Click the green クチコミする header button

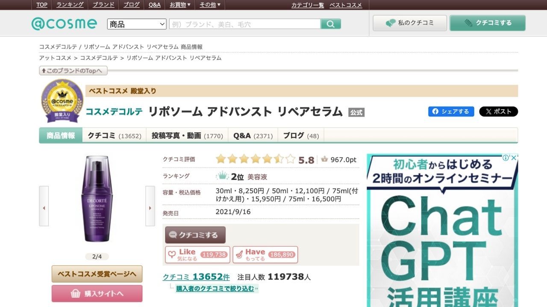coord(488,23)
